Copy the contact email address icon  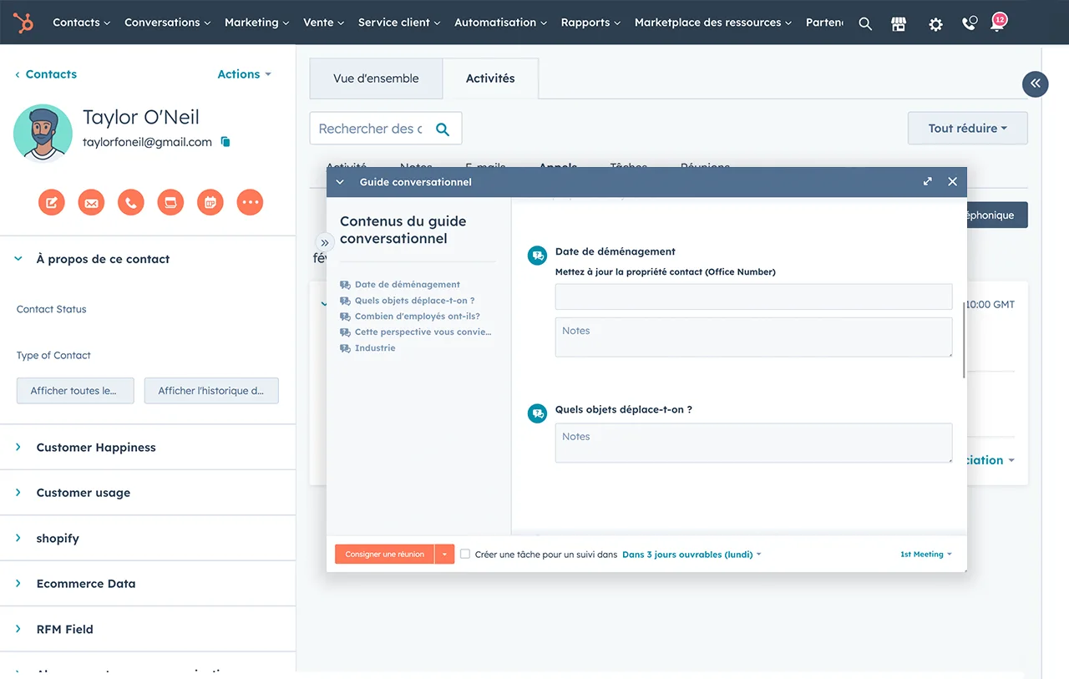tap(225, 142)
